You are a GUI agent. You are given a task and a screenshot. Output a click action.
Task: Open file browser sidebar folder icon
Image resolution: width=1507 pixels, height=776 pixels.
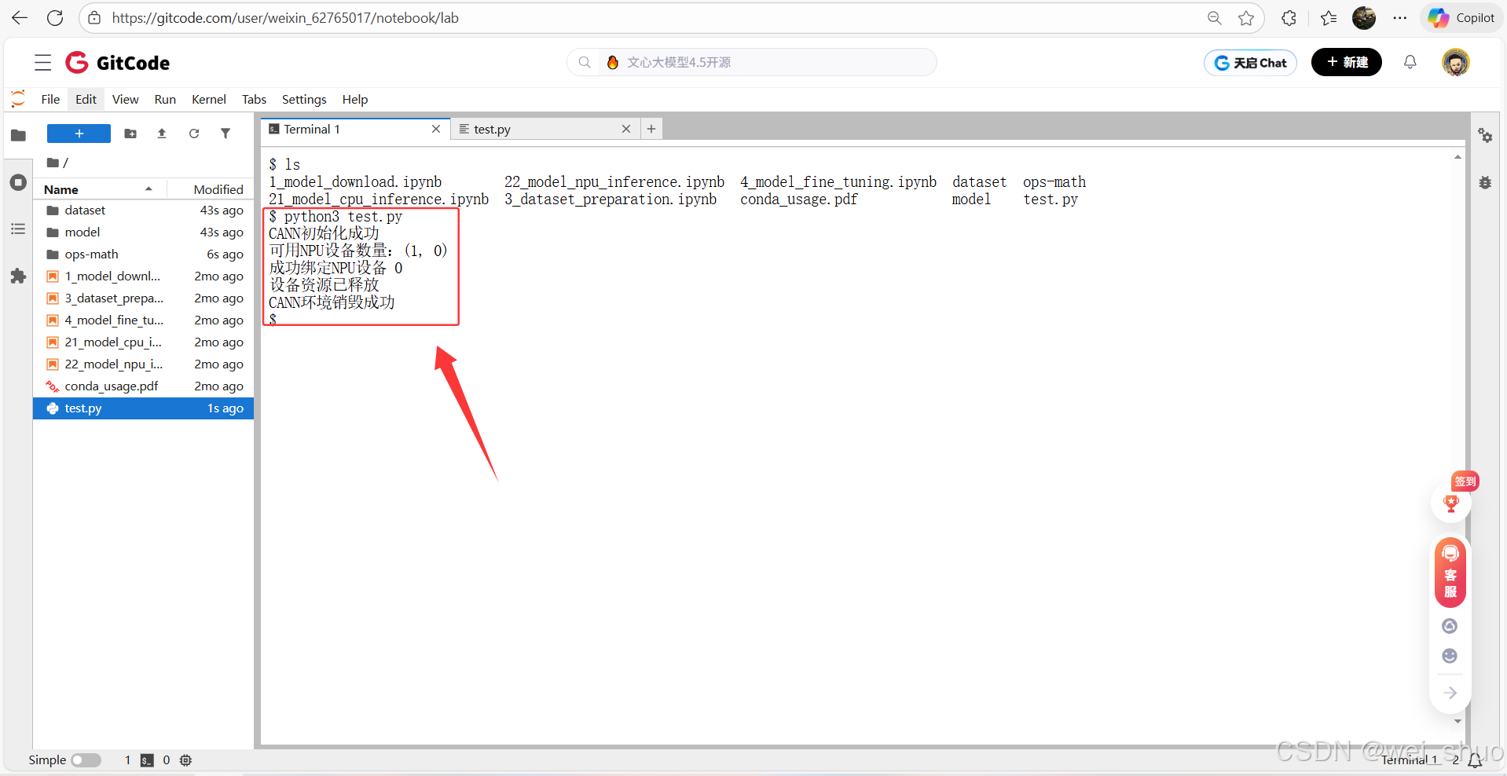pyautogui.click(x=18, y=135)
